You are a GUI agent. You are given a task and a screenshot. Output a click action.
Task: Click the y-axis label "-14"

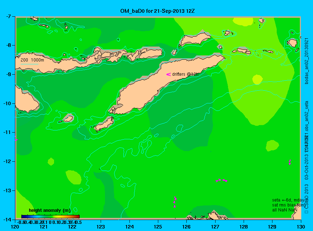[7, 220]
